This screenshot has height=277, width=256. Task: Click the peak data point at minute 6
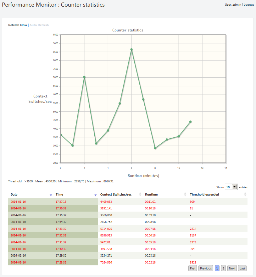pos(131,49)
